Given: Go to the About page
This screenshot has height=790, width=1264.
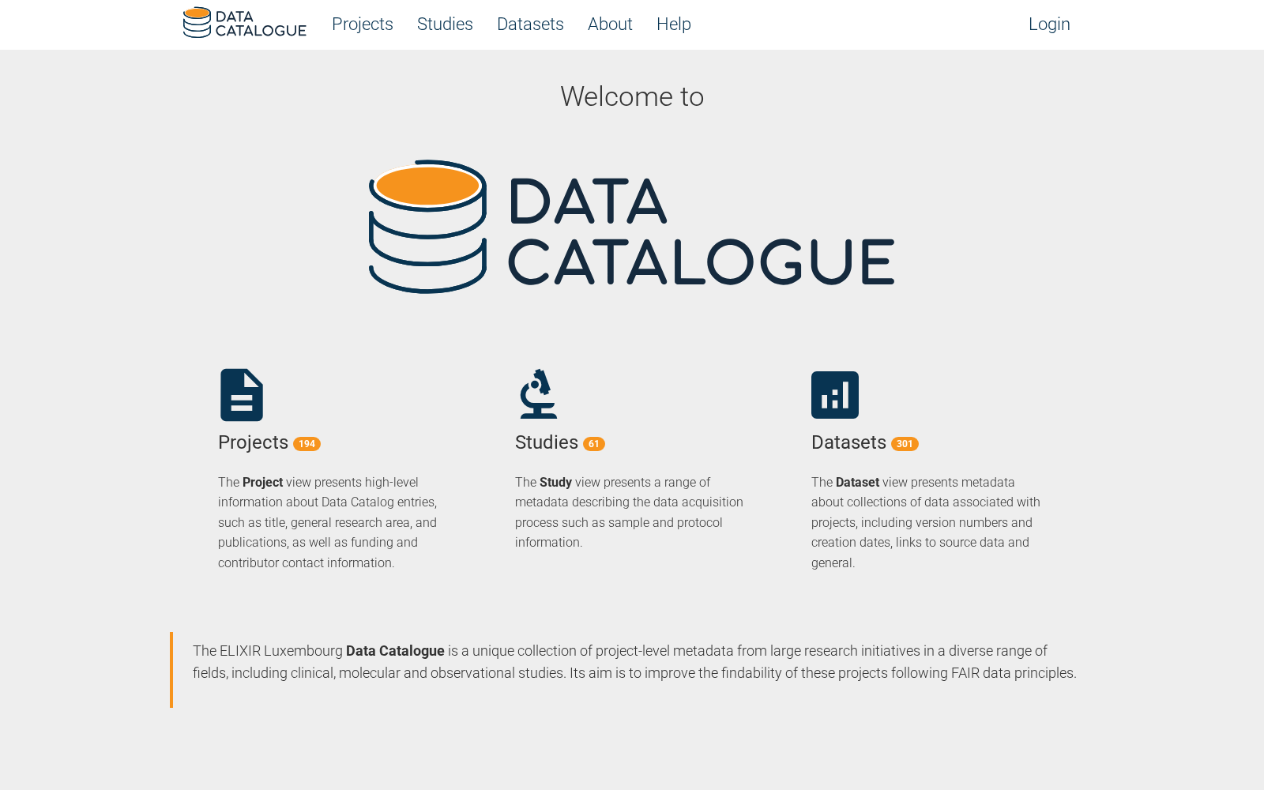Looking at the screenshot, I should pos(610,24).
